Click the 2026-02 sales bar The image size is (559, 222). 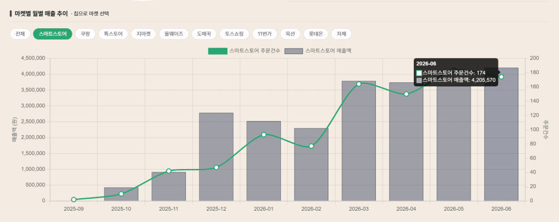[311, 165]
